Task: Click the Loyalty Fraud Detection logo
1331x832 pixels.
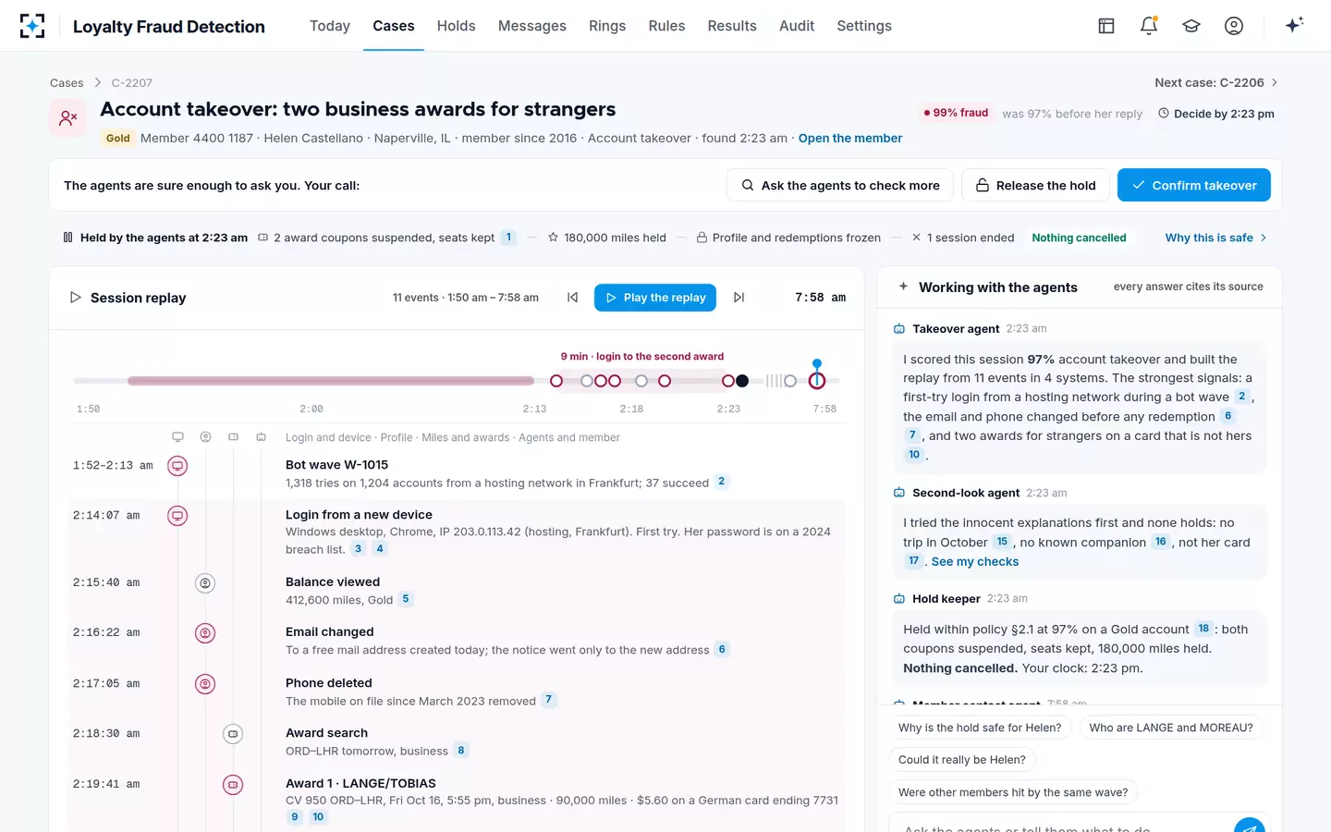Action: [32, 26]
